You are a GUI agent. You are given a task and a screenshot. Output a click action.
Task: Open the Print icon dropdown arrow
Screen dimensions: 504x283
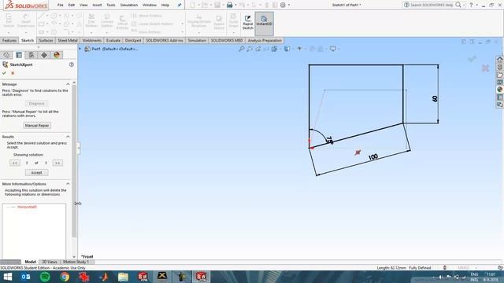(235, 5)
